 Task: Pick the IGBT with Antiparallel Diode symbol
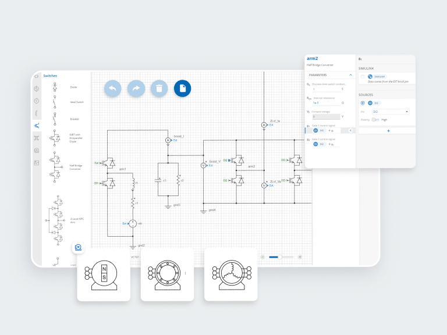[55, 138]
